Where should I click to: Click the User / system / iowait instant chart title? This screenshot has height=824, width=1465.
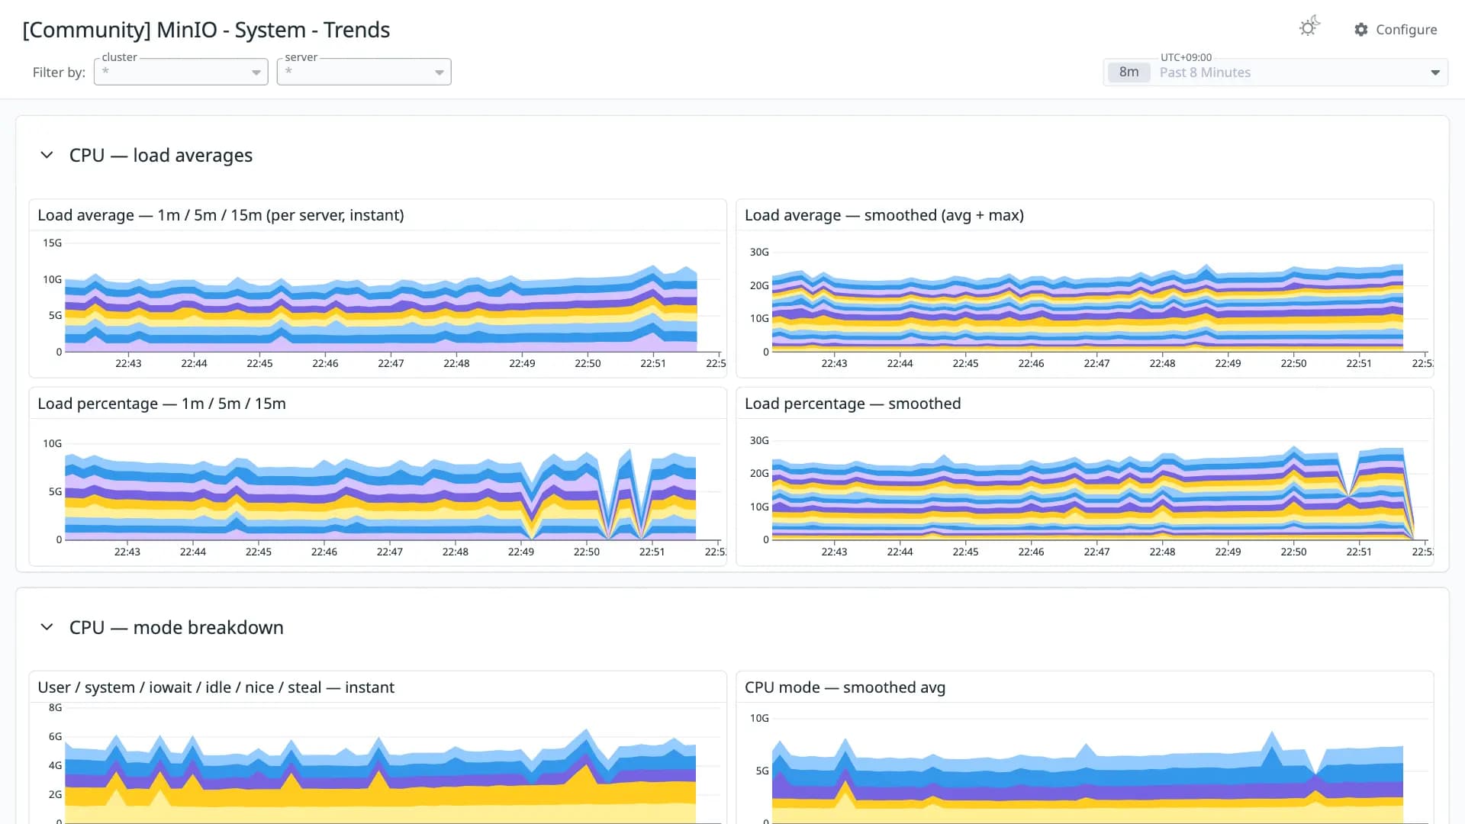click(216, 687)
